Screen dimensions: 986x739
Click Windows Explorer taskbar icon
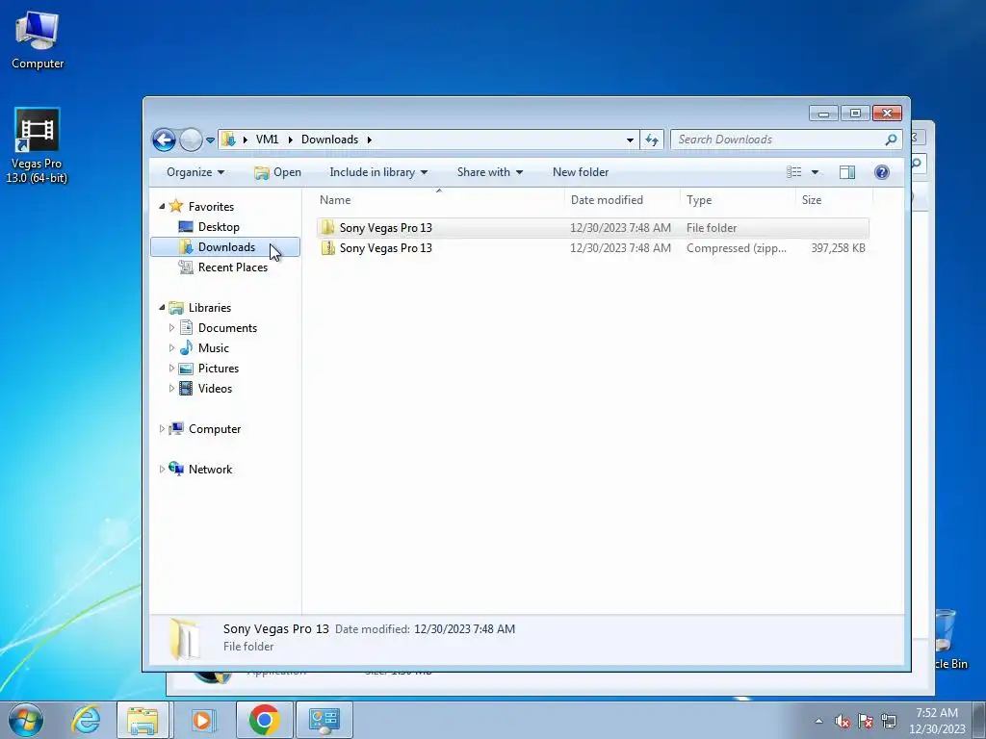tap(143, 720)
